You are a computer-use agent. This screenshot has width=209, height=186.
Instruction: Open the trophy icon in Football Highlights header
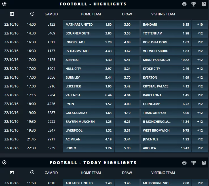click(193, 4)
